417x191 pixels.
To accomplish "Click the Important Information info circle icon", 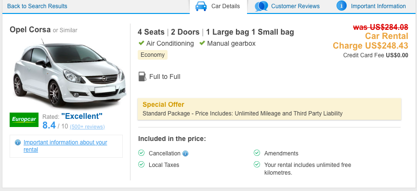I will click(x=341, y=6).
